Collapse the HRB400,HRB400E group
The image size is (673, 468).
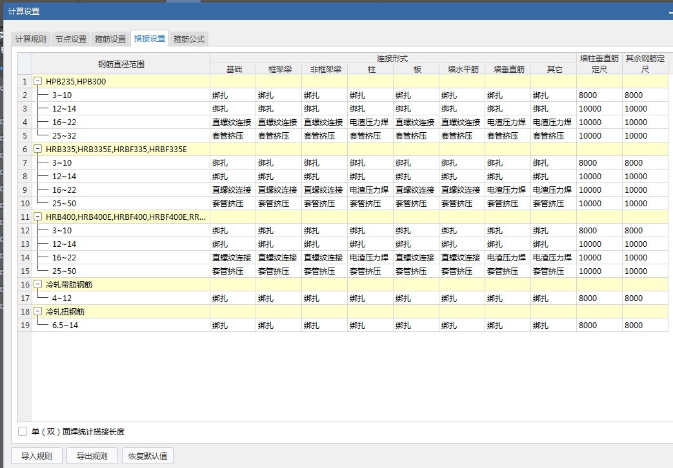coord(38,217)
